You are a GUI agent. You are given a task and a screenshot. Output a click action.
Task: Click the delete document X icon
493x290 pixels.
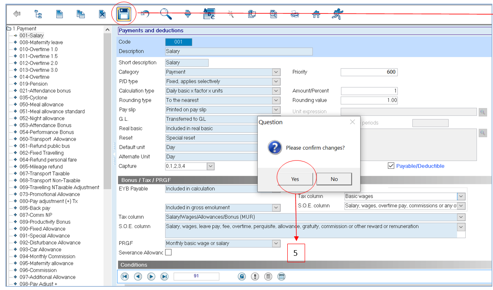102,14
